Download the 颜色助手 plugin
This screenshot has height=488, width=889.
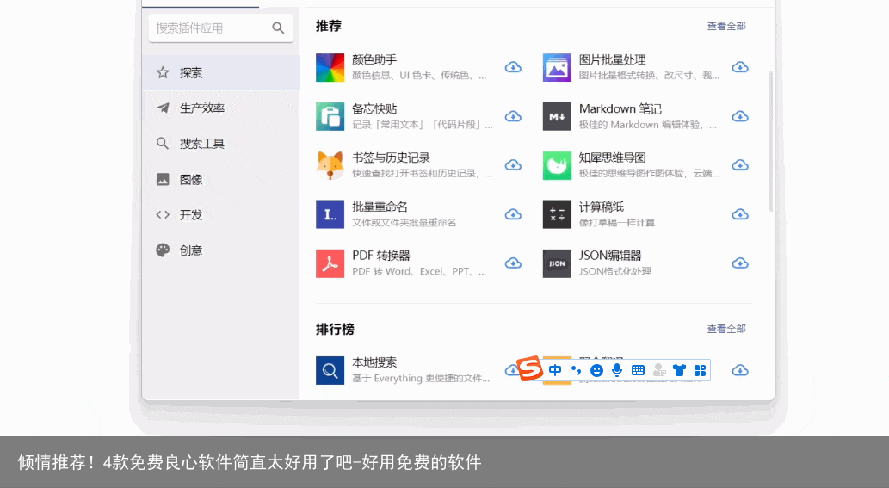point(513,67)
